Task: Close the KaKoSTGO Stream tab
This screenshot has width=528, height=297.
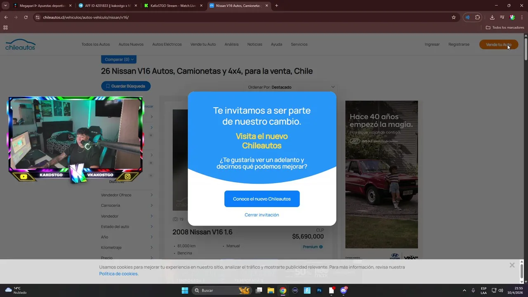Action: (201, 6)
